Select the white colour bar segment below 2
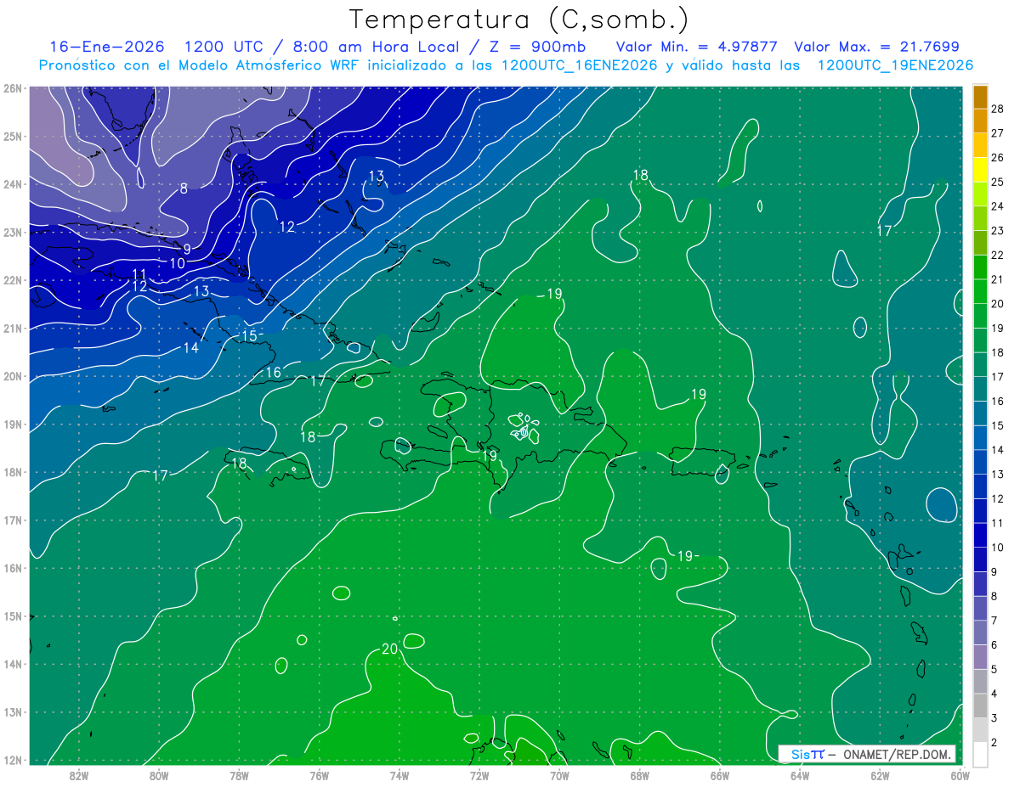This screenshot has width=1020, height=787. 980,754
